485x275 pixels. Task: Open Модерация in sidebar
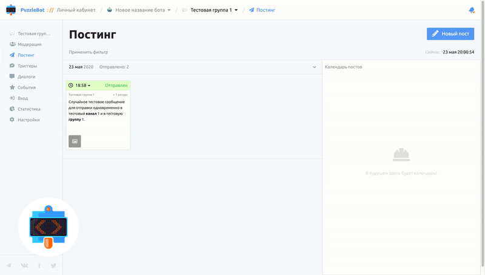pyautogui.click(x=29, y=44)
